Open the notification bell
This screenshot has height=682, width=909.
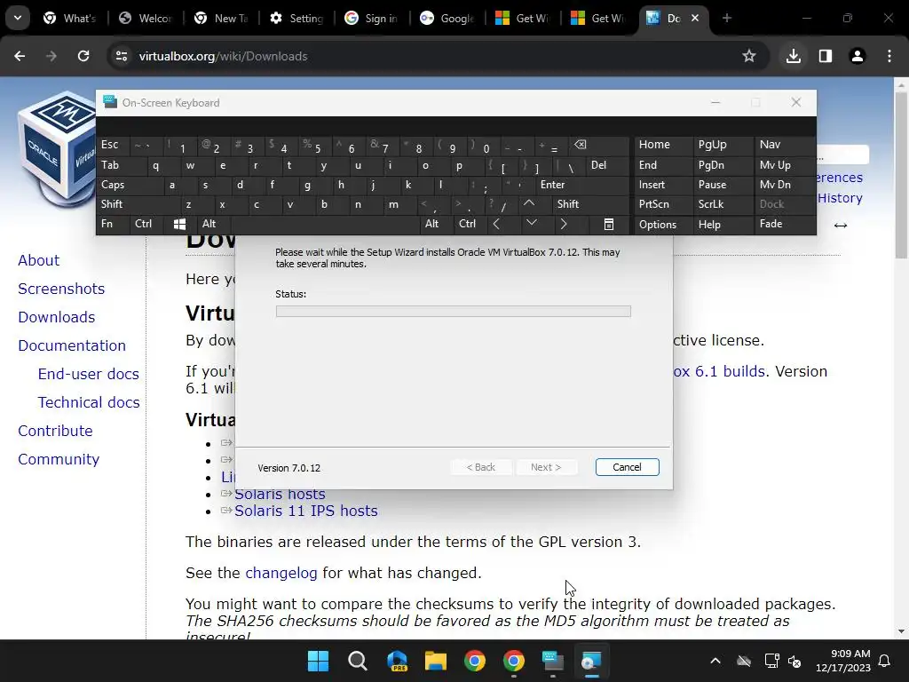tap(885, 661)
